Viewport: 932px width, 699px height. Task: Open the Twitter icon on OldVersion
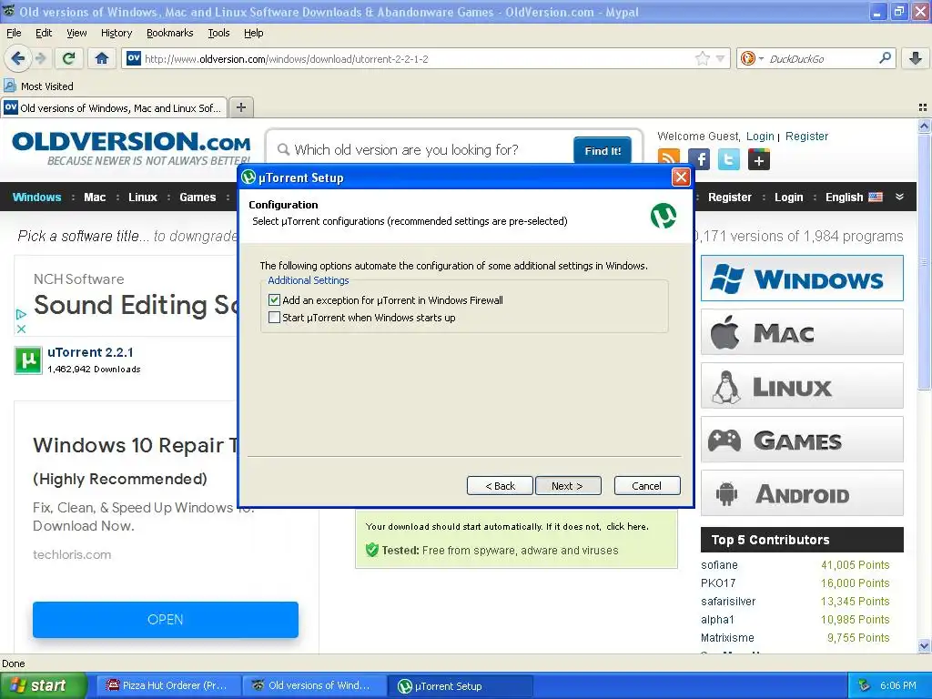729,158
